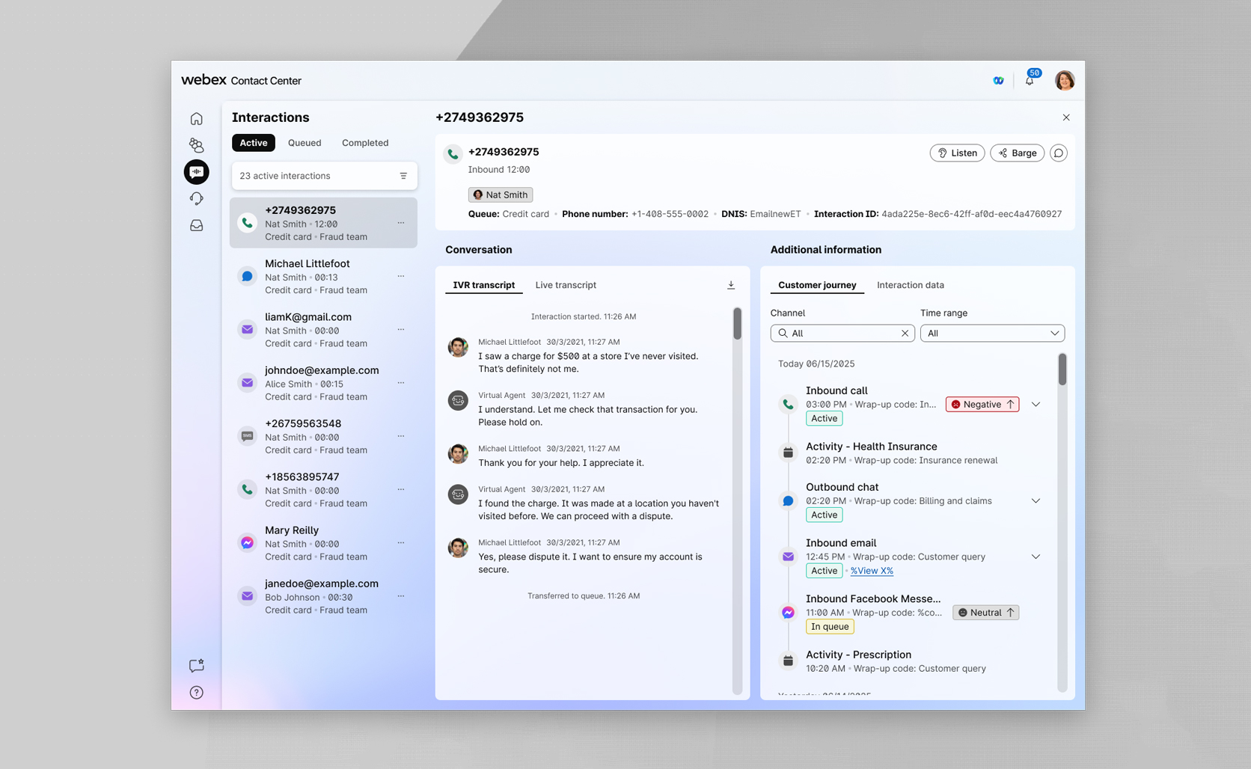Switch to the Live transcript tab
This screenshot has width=1251, height=769.
(566, 285)
